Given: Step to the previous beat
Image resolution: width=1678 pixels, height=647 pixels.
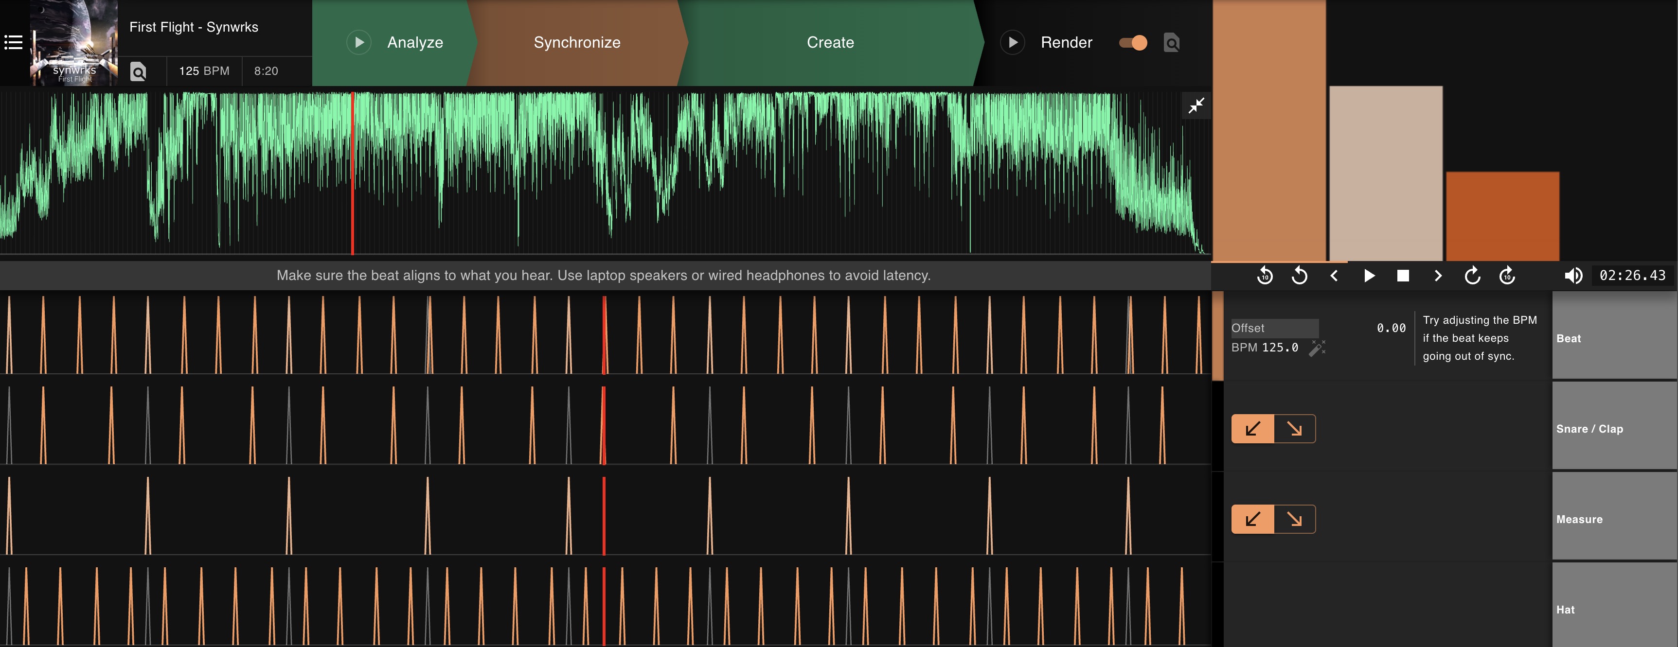Looking at the screenshot, I should (x=1334, y=275).
